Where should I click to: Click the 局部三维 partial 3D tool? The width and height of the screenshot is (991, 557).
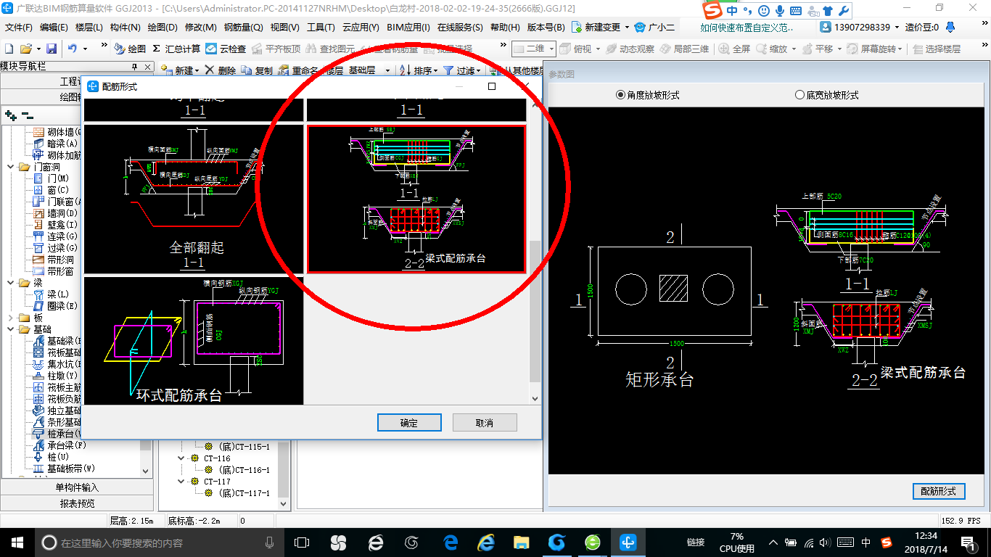[x=684, y=49]
